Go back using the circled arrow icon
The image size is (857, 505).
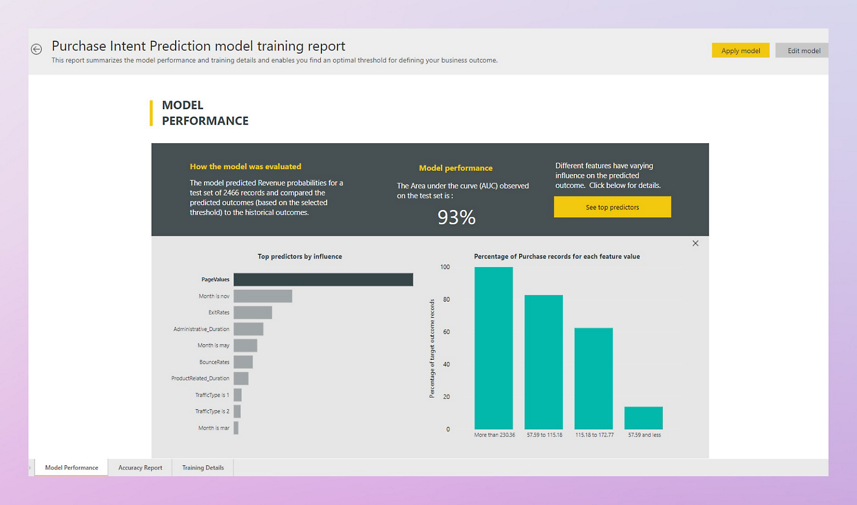(x=36, y=49)
